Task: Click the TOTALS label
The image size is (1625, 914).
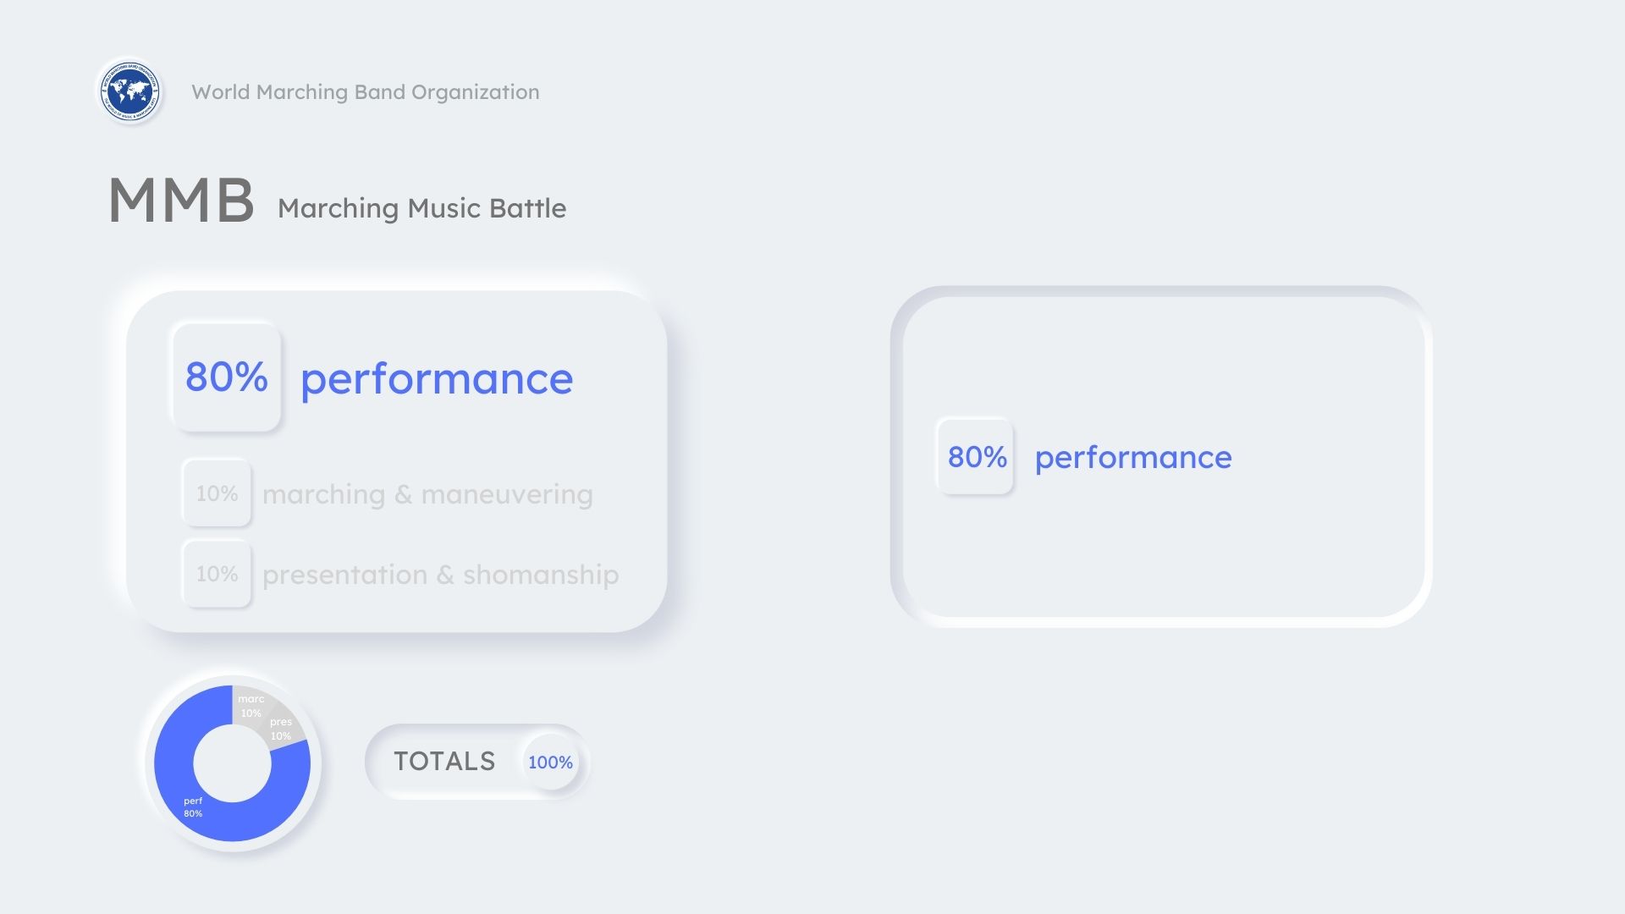Action: 444,762
